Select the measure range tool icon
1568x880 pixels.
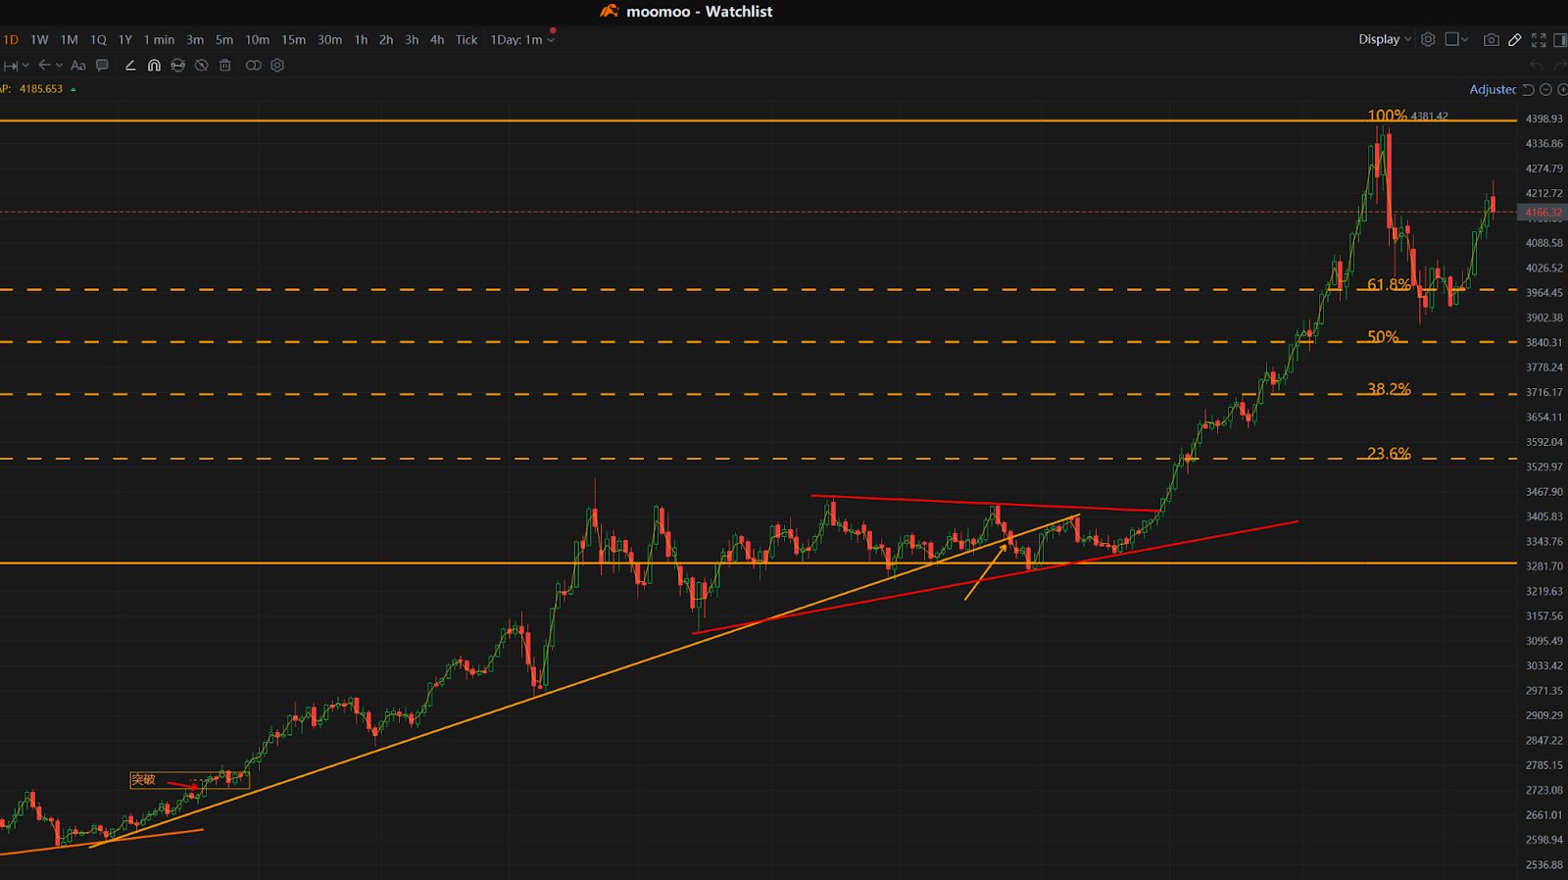point(11,66)
